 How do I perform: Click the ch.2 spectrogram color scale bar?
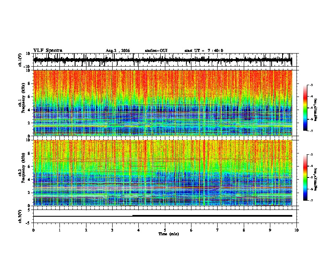point(305,177)
